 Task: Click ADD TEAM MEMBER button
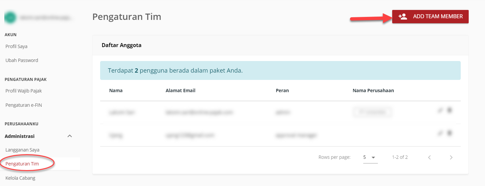pos(430,17)
